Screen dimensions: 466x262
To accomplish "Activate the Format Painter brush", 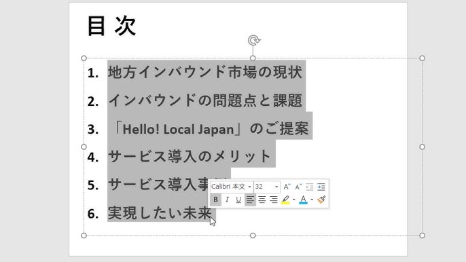I will click(x=321, y=200).
